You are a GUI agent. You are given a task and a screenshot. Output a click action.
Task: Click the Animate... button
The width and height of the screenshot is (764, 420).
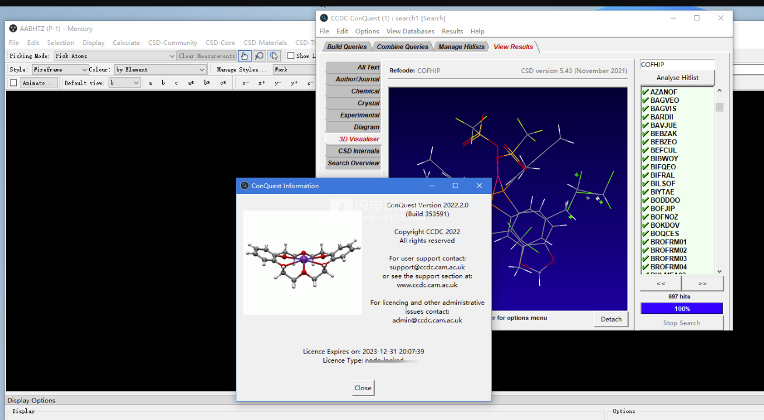click(39, 83)
